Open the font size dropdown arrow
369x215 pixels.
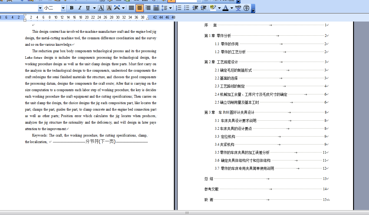tap(63, 8)
